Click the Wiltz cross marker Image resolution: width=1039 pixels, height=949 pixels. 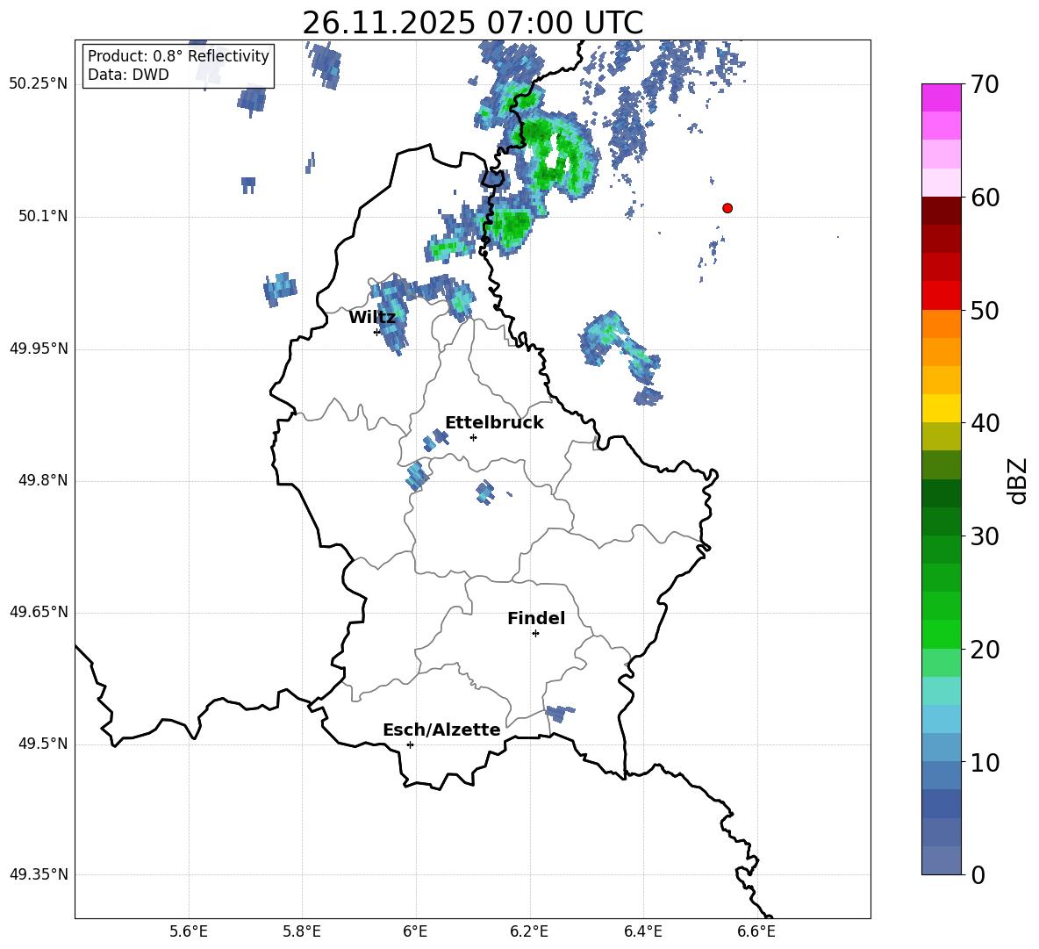[x=377, y=332]
